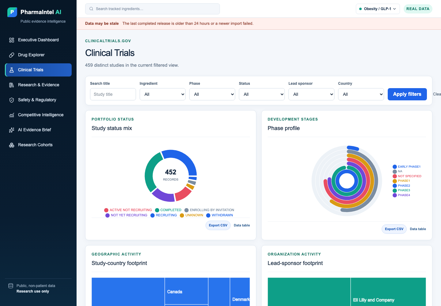Screen dimensions: 441x306
Task: Toggle RECRUITING legend swatch
Action: [x=153, y=215]
